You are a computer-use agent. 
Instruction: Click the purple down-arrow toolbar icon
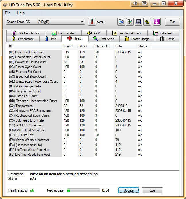(156, 22)
